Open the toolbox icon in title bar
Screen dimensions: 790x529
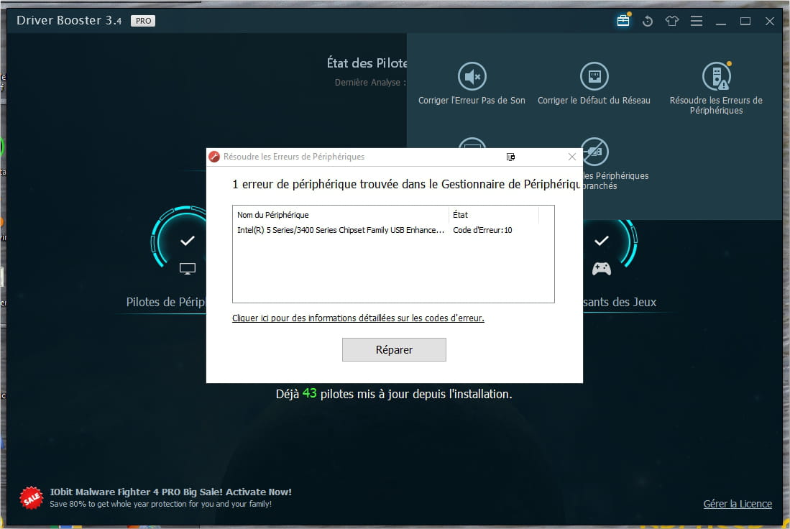(x=623, y=21)
